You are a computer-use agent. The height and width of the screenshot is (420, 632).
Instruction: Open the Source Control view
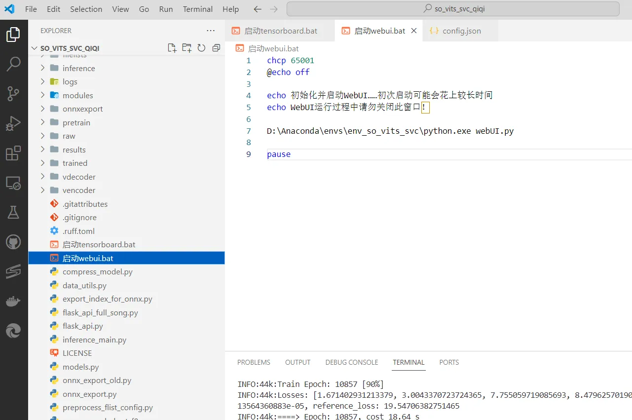13,93
